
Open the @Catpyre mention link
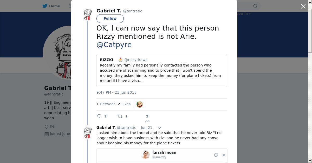(x=114, y=45)
